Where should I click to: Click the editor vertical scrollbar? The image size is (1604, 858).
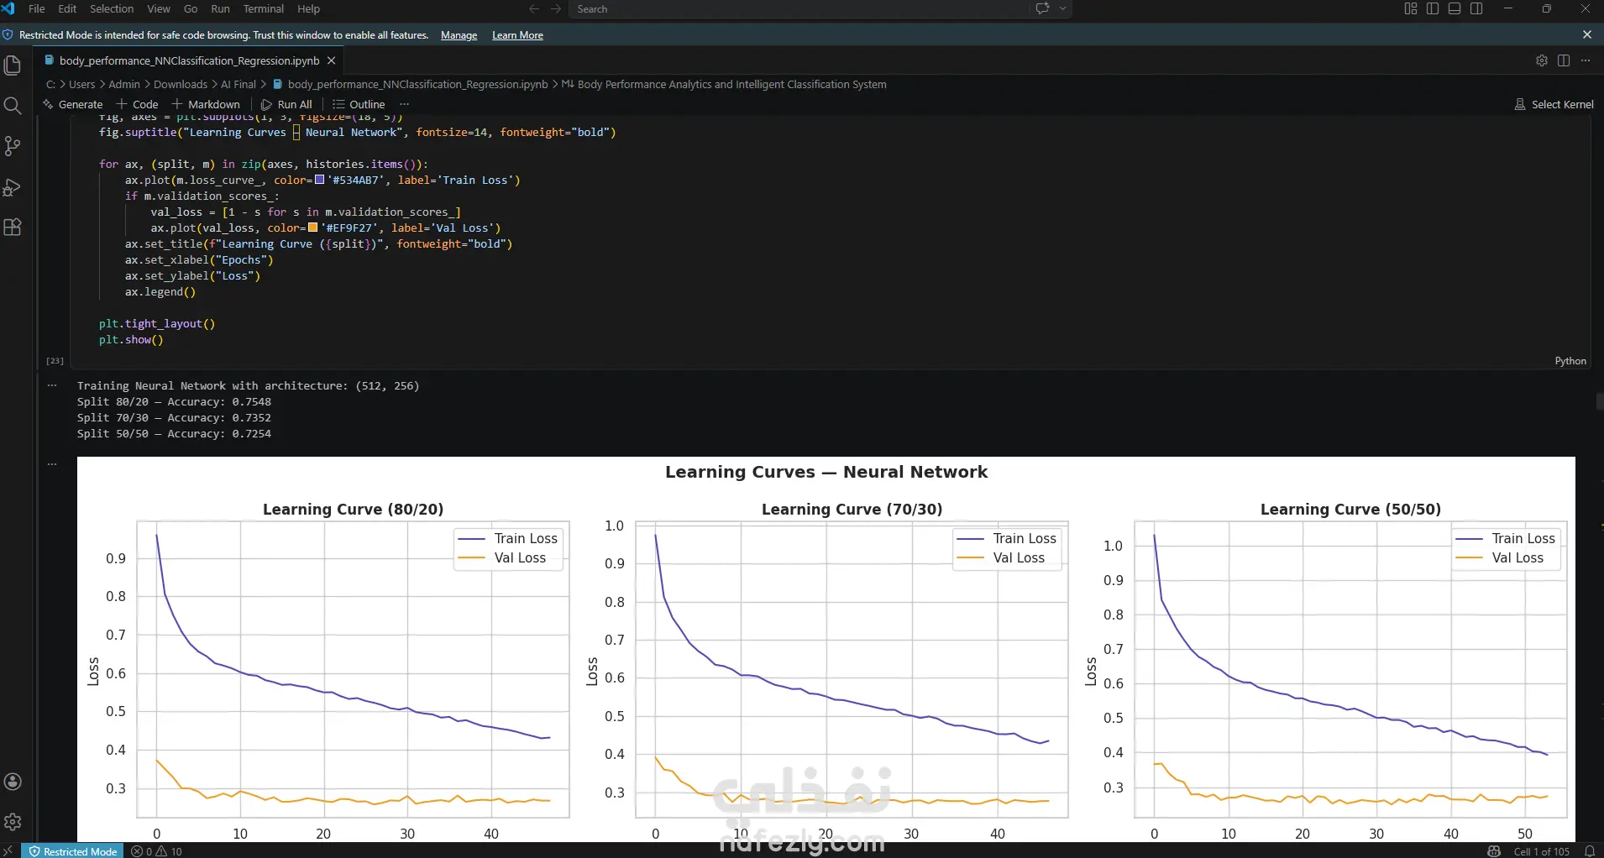(x=1599, y=400)
